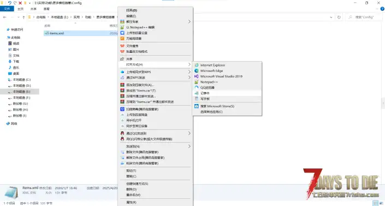The height and width of the screenshot is (206, 385).
Task: Open the recent locations dropdown near back arrow
Action: pos(19,17)
